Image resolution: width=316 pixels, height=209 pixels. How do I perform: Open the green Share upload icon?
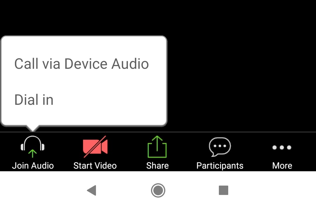[x=157, y=147]
